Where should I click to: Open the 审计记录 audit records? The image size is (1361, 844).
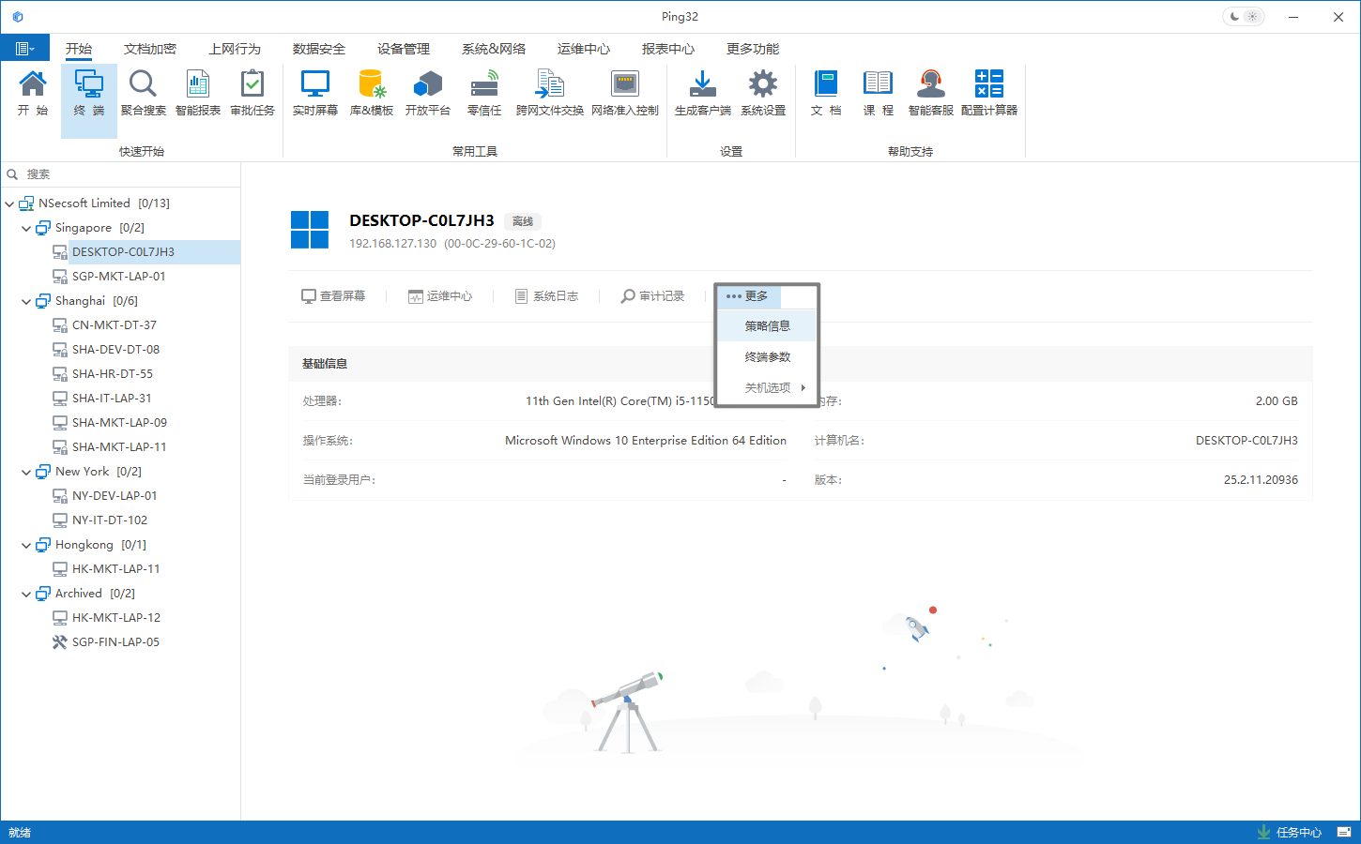[652, 296]
